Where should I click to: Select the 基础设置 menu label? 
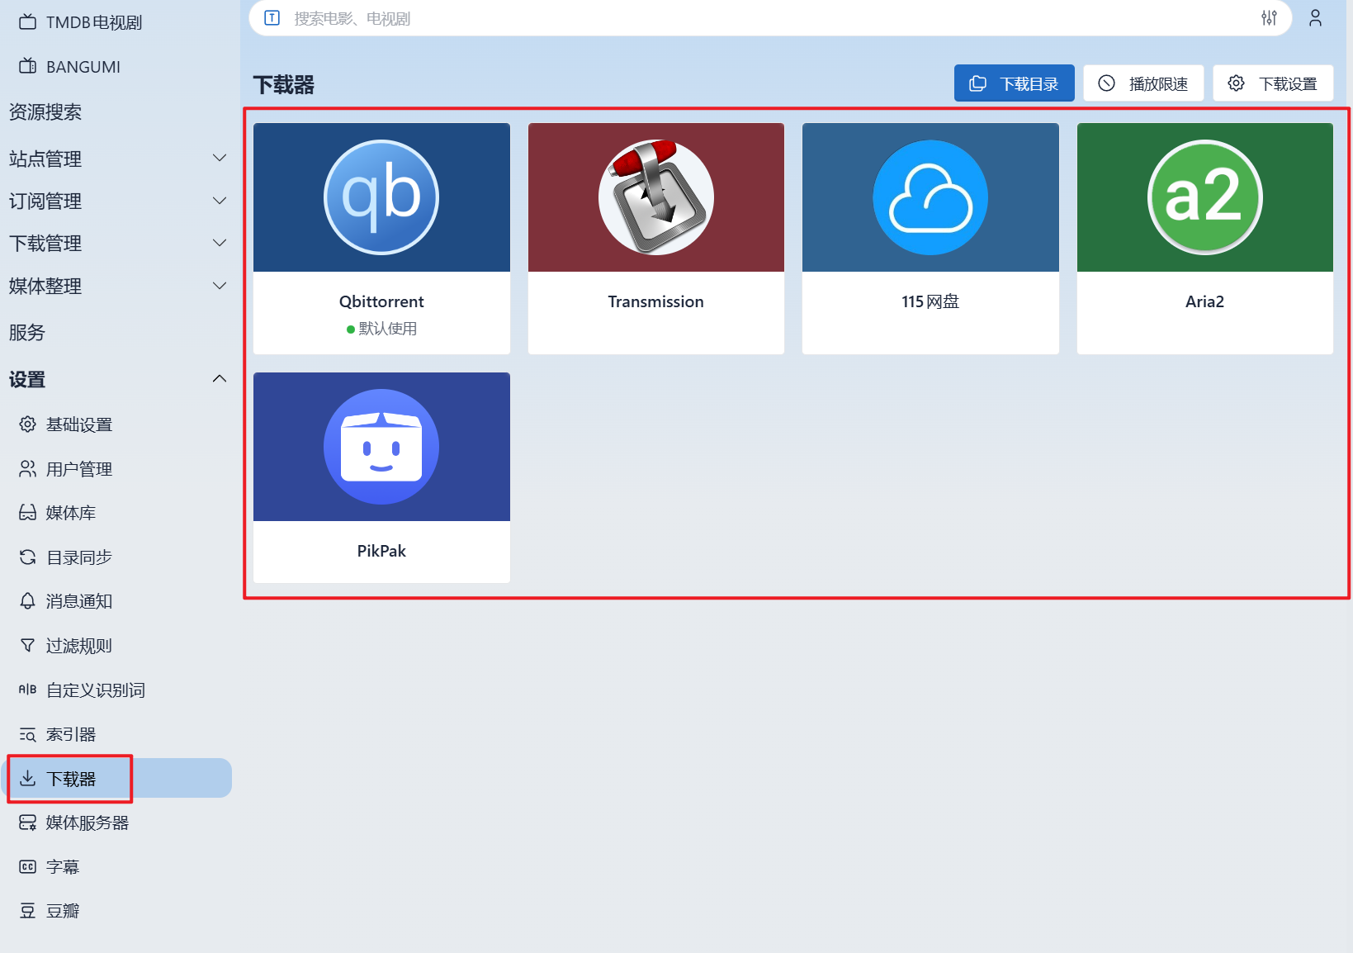click(79, 424)
